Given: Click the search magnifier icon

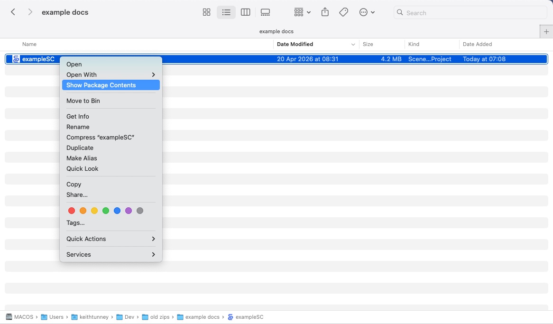Looking at the screenshot, I should (x=400, y=12).
